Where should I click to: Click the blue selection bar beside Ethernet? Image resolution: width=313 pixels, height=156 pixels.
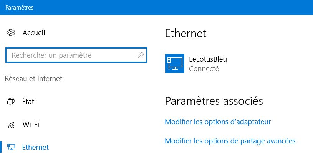coord(1,147)
